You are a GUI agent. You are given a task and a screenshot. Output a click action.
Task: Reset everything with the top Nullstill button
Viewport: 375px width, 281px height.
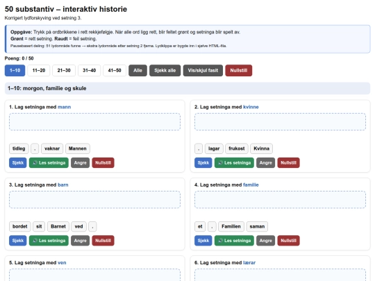click(239, 71)
